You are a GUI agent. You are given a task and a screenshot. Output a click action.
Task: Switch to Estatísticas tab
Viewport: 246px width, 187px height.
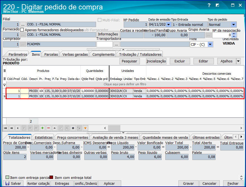pyautogui.click(x=44, y=137)
